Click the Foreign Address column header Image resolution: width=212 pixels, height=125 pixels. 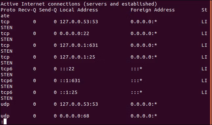click(153, 10)
